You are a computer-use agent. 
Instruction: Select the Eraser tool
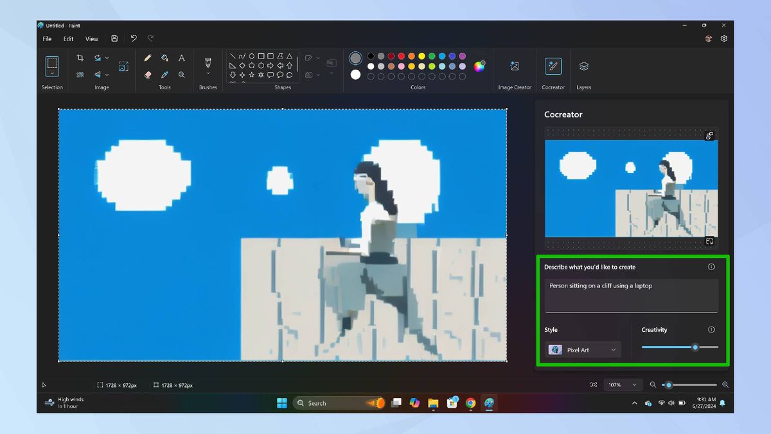pos(148,75)
